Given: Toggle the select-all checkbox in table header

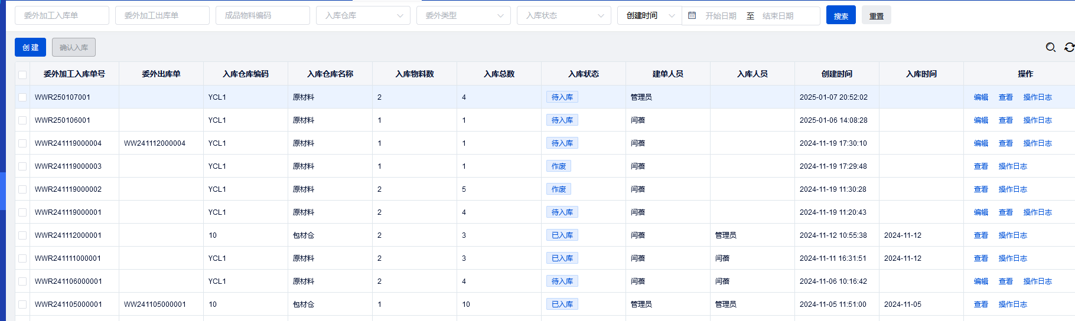Looking at the screenshot, I should pyautogui.click(x=22, y=74).
